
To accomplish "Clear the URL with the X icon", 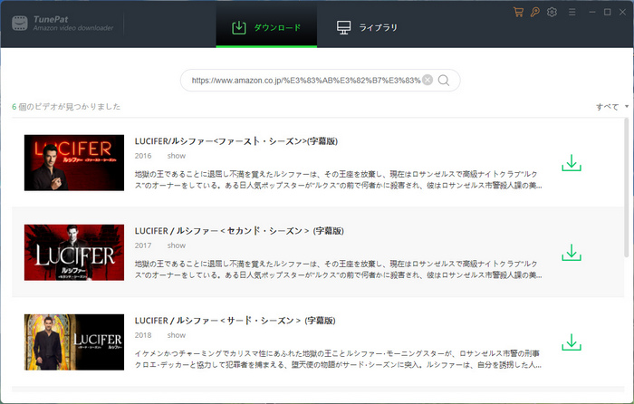I will pyautogui.click(x=427, y=80).
